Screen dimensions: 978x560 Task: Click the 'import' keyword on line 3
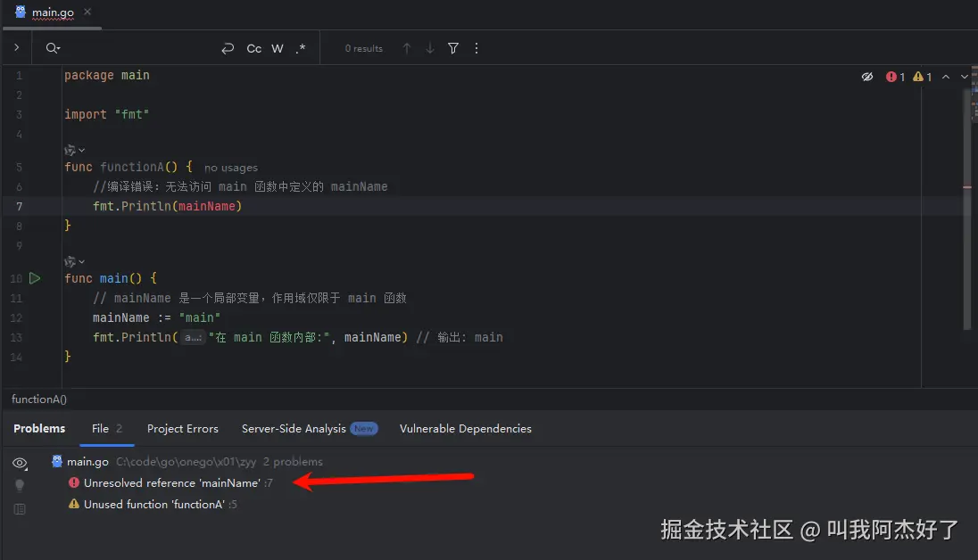86,115
